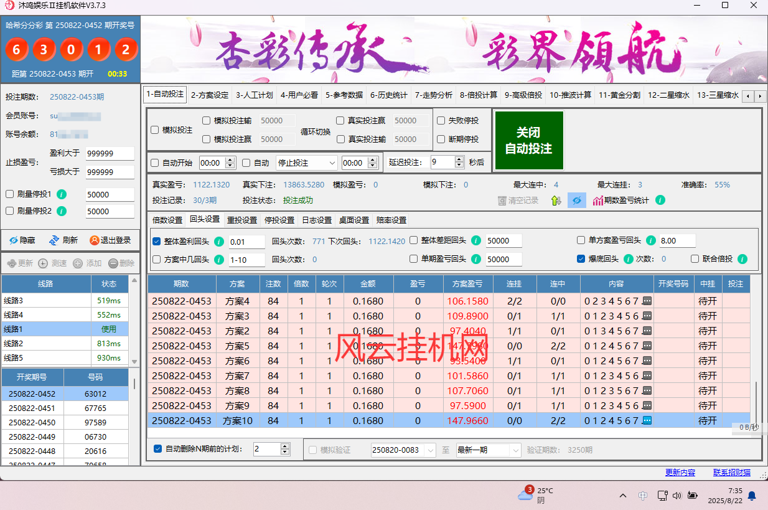Tick the 失败停投 checkbox
Viewport: 768px width, 510px height.
(441, 121)
